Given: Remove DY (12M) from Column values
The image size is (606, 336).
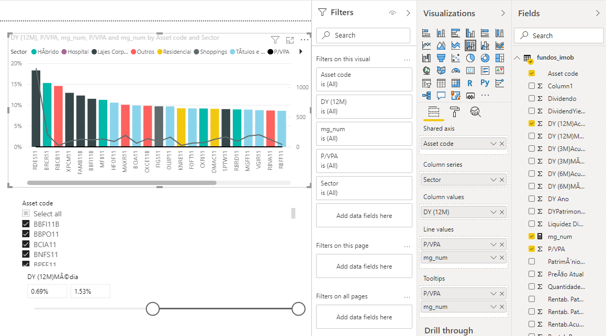Looking at the screenshot, I should click(502, 212).
